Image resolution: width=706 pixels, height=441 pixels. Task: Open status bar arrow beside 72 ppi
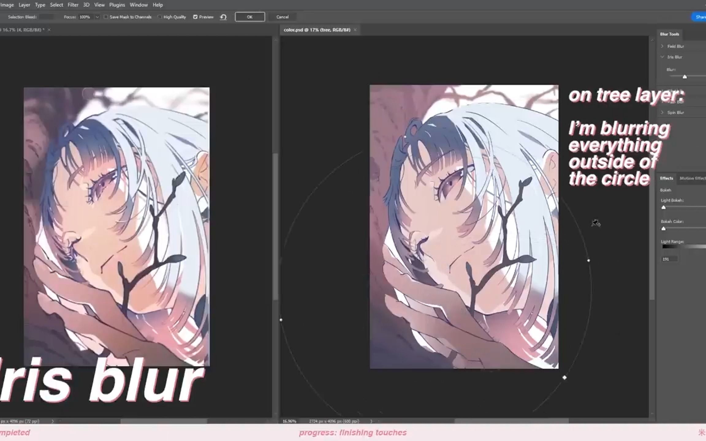coord(52,421)
